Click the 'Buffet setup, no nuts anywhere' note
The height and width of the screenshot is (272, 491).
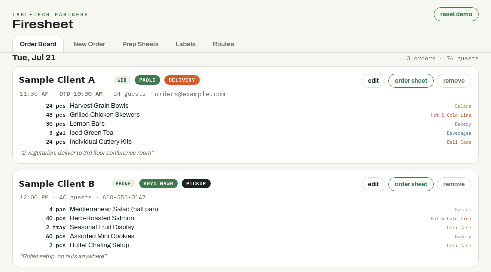[63, 256]
